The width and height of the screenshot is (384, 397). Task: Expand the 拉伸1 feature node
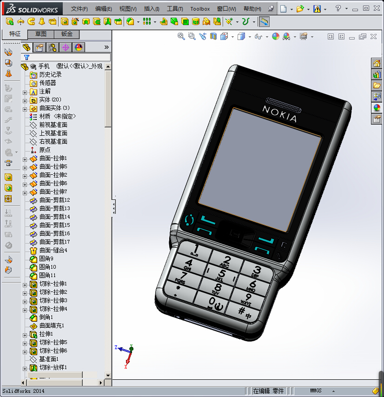(25, 335)
